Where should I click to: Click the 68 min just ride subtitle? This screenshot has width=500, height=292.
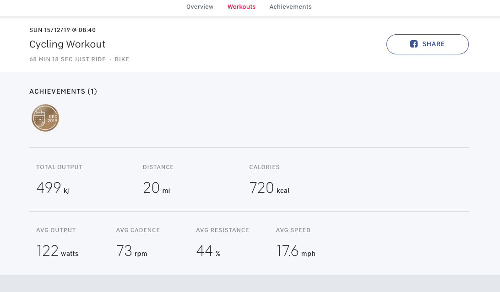(68, 59)
